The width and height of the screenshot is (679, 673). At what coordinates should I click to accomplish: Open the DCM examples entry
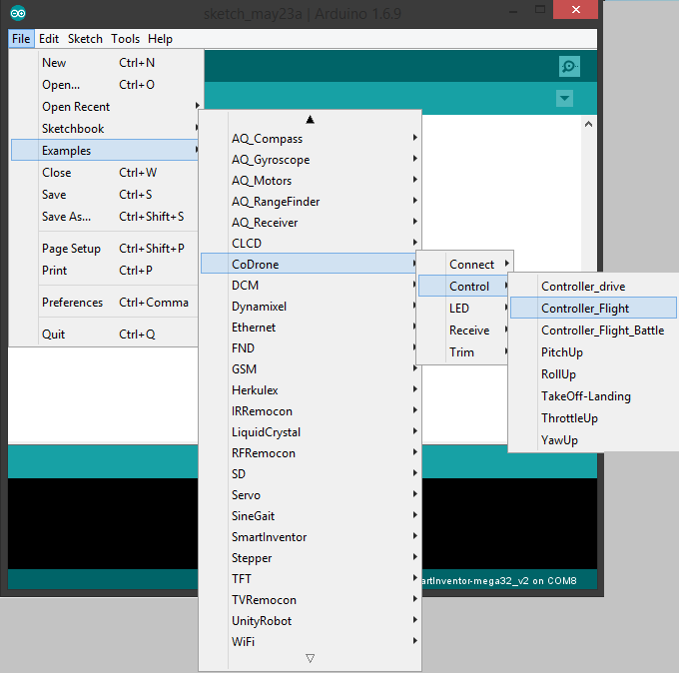[x=310, y=286]
